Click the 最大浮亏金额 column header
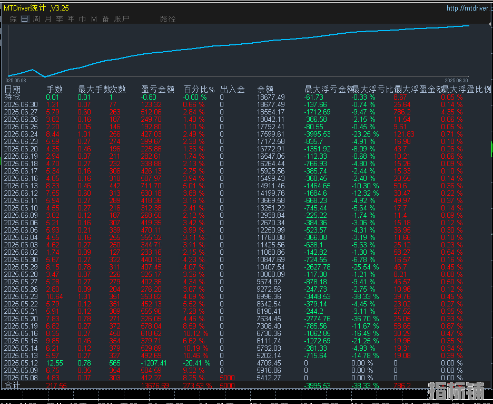493x404 pixels. click(x=329, y=90)
